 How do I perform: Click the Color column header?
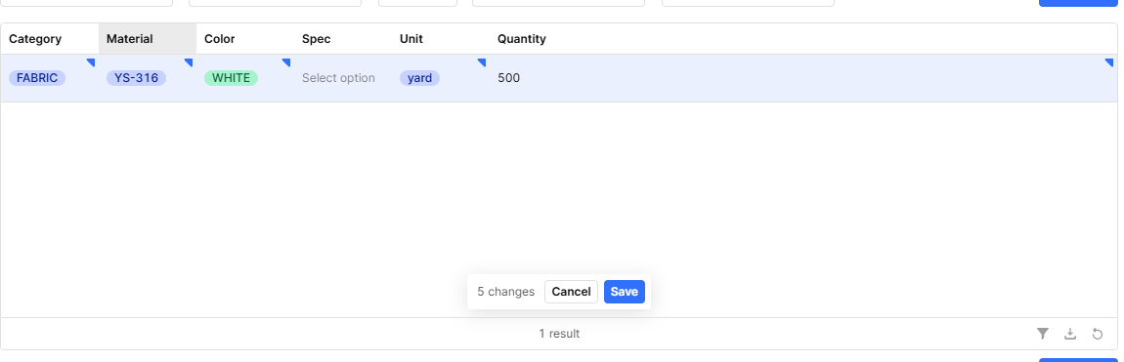[219, 39]
